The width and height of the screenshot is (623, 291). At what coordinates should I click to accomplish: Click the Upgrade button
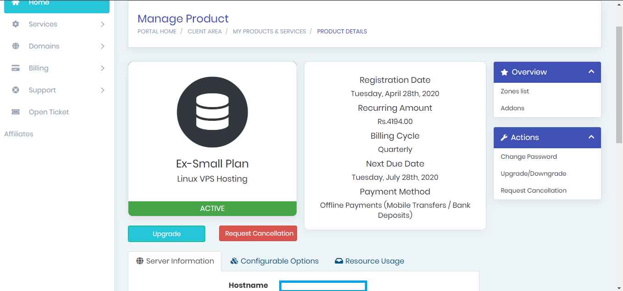[x=166, y=233]
